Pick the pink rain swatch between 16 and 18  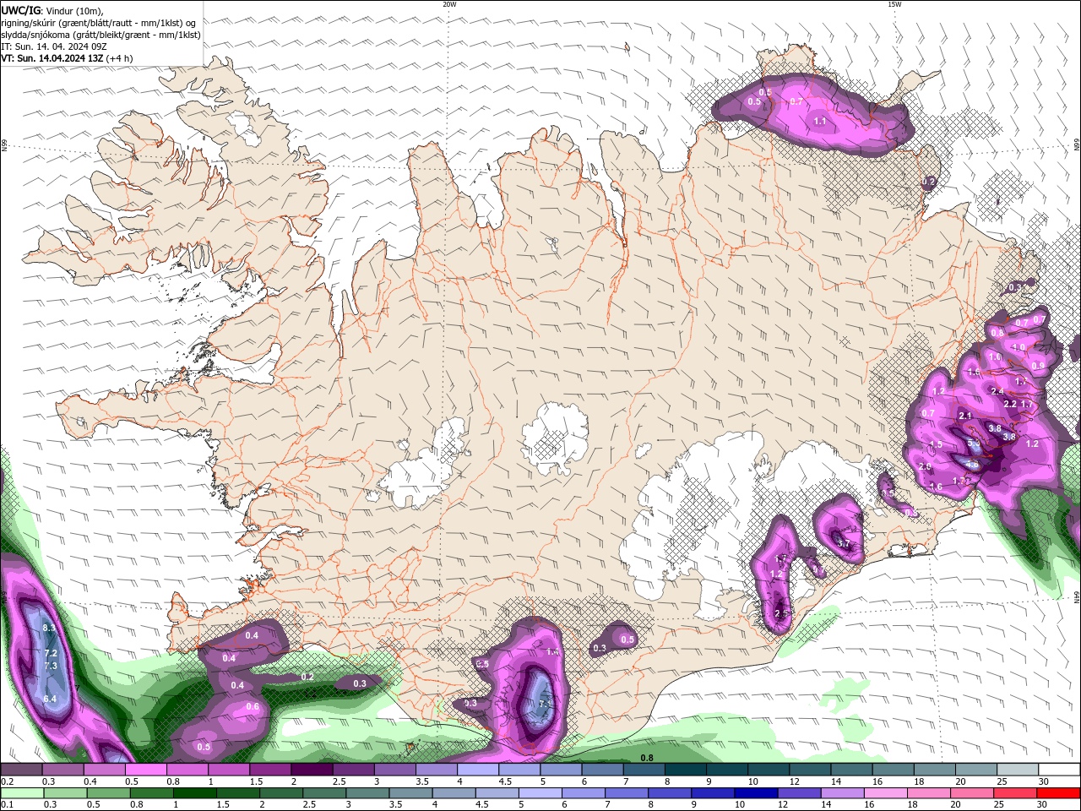point(886,793)
